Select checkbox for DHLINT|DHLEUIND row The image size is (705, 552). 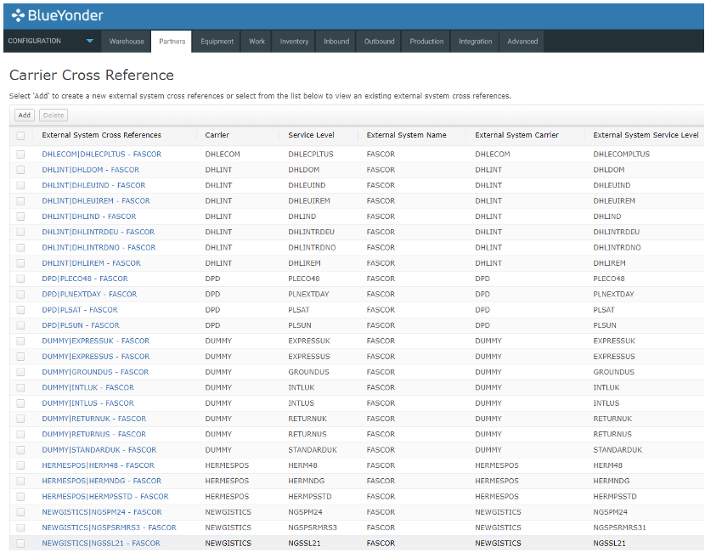point(20,185)
